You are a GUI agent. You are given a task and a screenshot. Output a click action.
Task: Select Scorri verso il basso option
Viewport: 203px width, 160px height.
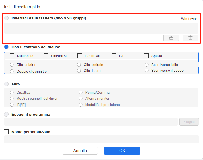pos(147,71)
